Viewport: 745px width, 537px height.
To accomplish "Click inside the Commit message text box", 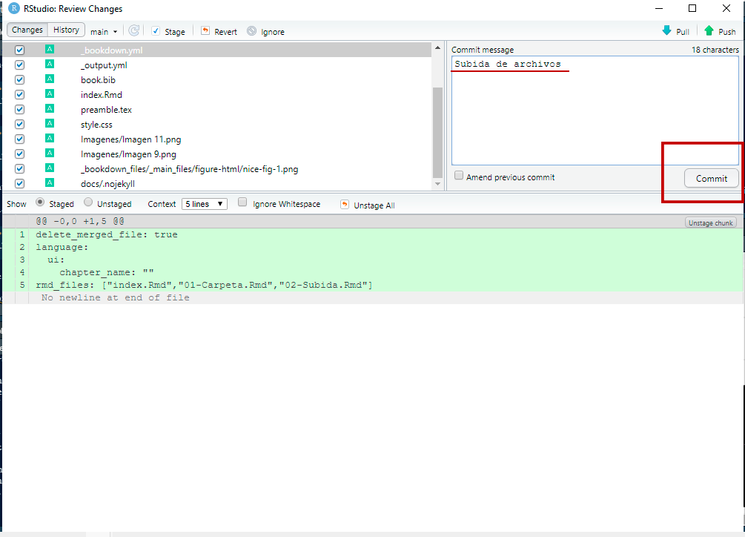I will point(595,111).
